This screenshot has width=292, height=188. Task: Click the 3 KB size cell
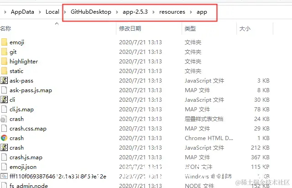[x=263, y=80]
